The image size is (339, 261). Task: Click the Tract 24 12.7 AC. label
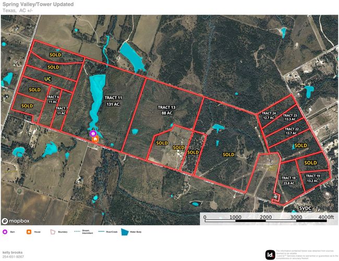[x=269, y=115]
